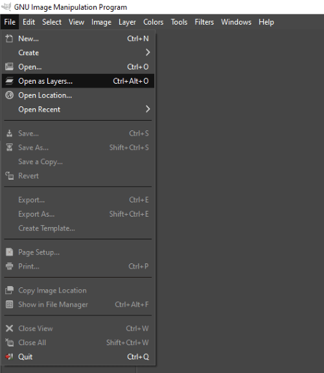Click the Page Setup icon
The width and height of the screenshot is (324, 373).
[9, 252]
